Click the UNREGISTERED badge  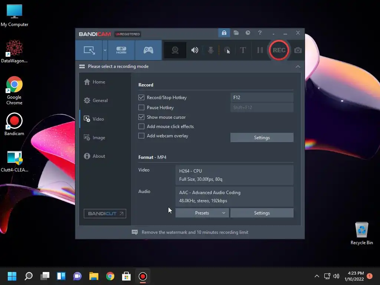128,34
